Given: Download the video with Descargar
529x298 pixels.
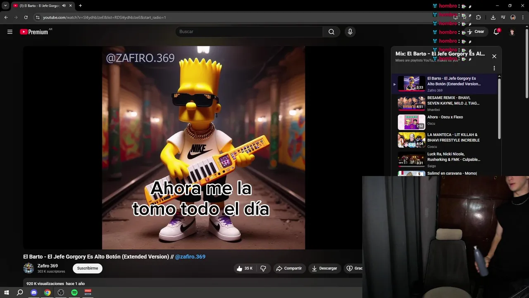Looking at the screenshot, I should (x=324, y=268).
